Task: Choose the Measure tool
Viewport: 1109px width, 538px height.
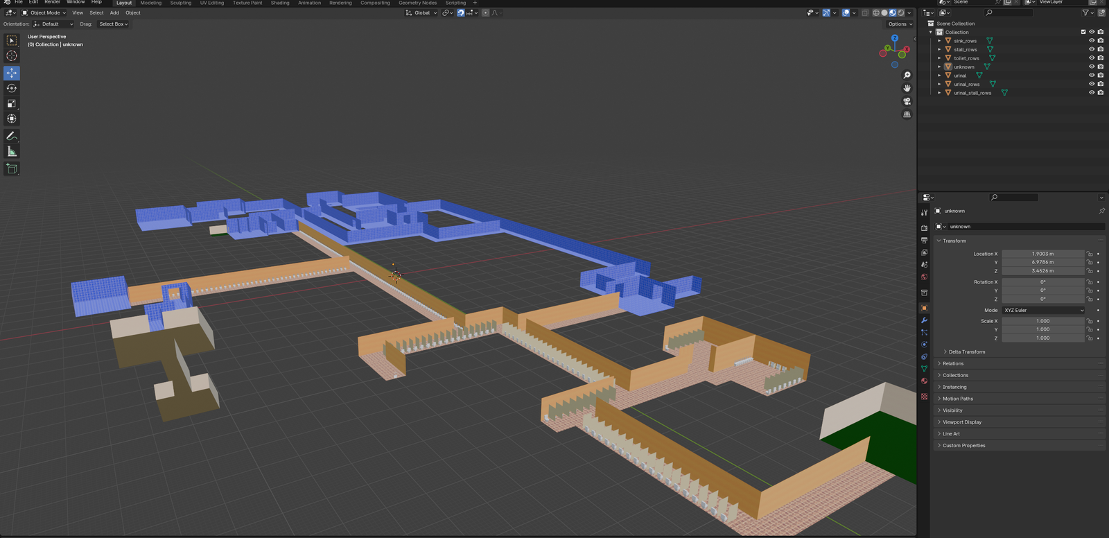Action: pyautogui.click(x=12, y=152)
